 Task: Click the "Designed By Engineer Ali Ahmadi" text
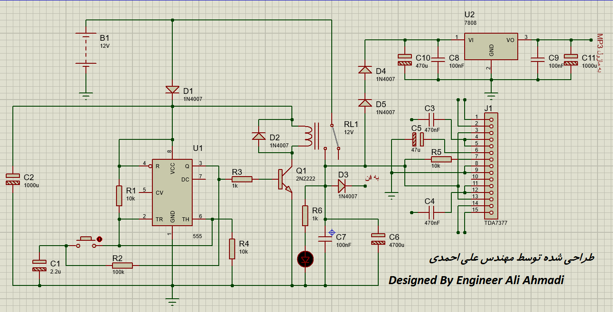click(x=476, y=281)
